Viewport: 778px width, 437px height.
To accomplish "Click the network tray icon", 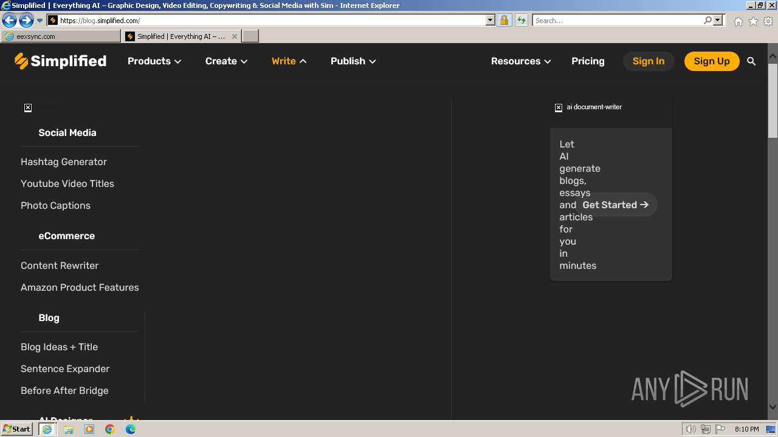I will (x=706, y=429).
